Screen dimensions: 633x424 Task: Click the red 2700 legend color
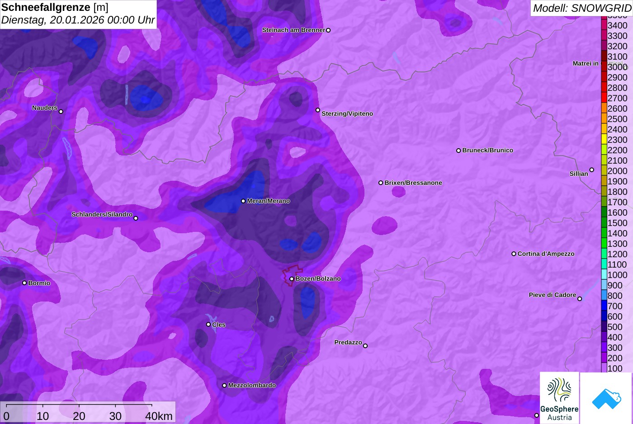tap(604, 98)
